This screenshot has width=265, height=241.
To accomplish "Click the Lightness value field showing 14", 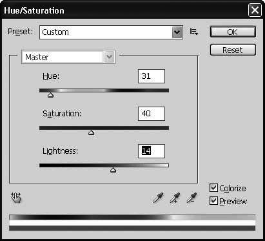I will [x=152, y=151].
